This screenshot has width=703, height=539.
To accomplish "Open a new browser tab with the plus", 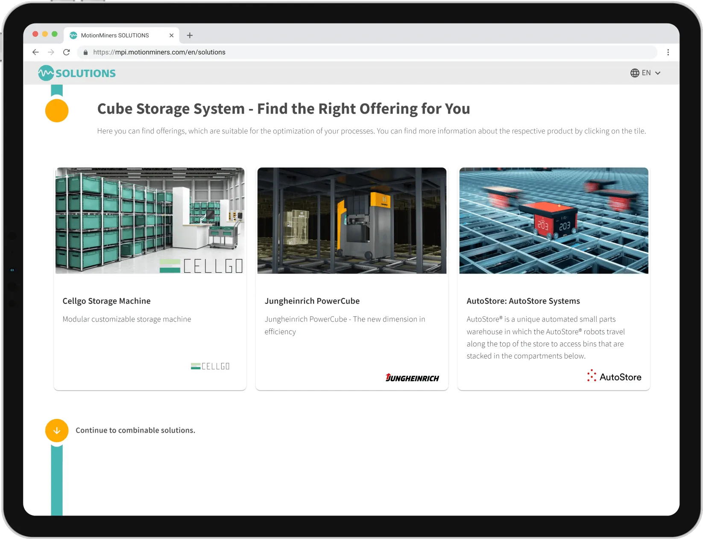I will pos(190,35).
